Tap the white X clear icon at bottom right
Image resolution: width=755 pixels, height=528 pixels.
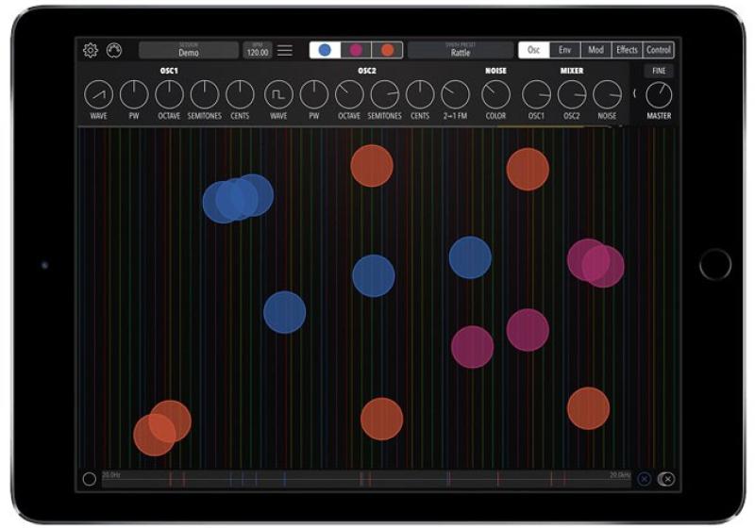[x=666, y=479]
